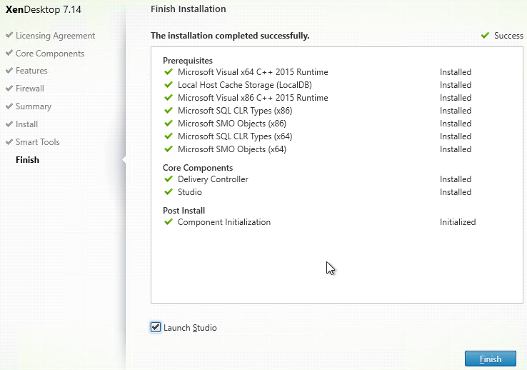The height and width of the screenshot is (370, 527).
Task: Click the checkmark beside Firewall step
Action: pyautogui.click(x=9, y=88)
